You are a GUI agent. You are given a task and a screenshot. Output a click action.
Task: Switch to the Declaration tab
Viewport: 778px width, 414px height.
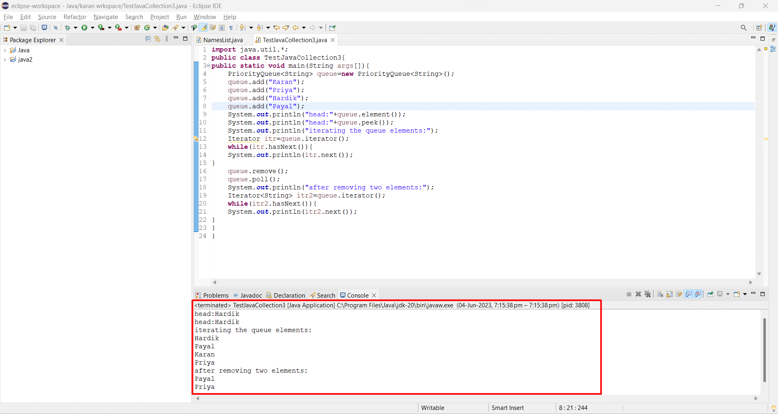coord(286,295)
